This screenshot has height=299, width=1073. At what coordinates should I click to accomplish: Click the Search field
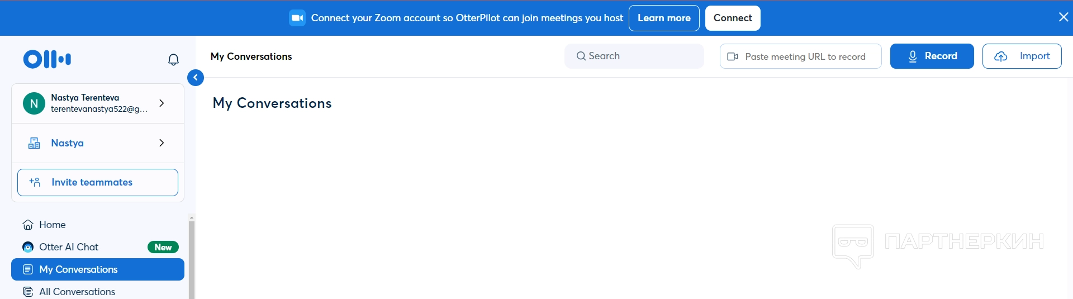pyautogui.click(x=634, y=56)
